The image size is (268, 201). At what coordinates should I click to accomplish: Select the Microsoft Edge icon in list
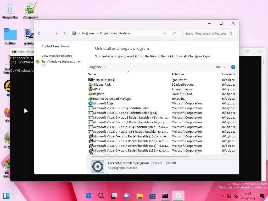[x=90, y=103]
